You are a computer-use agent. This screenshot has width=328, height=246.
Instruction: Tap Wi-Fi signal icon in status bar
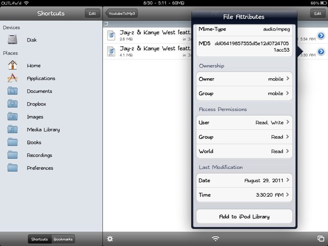click(x=26, y=3)
